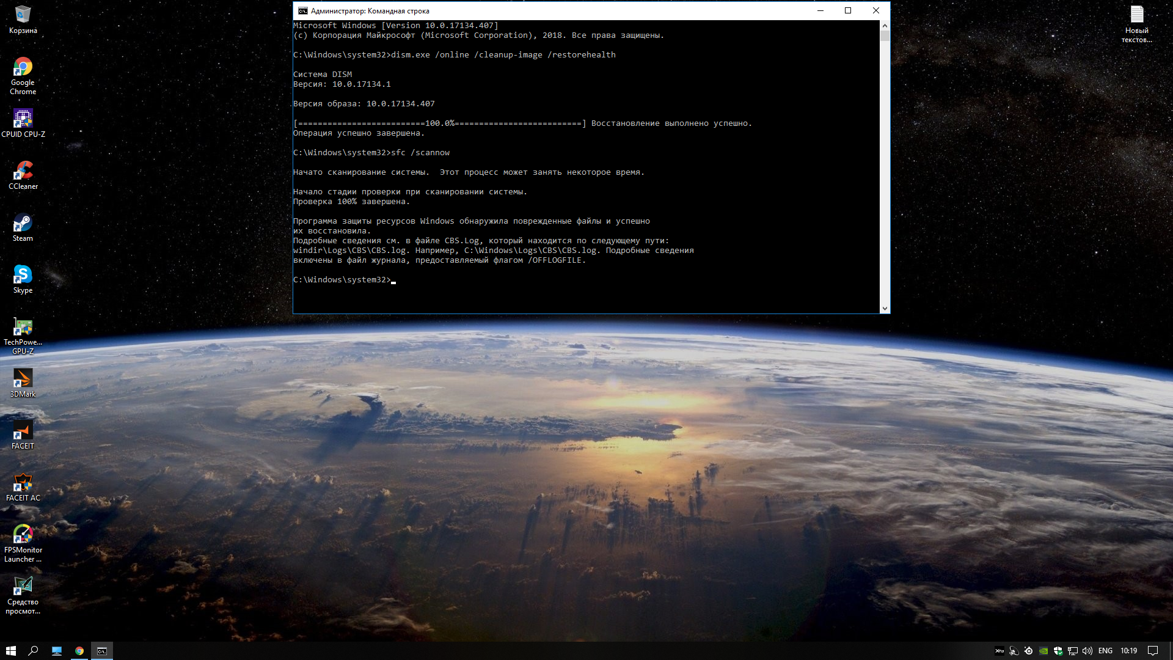Open NVIDIA tray icon in system tray
This screenshot has height=660, width=1173.
point(1043,651)
